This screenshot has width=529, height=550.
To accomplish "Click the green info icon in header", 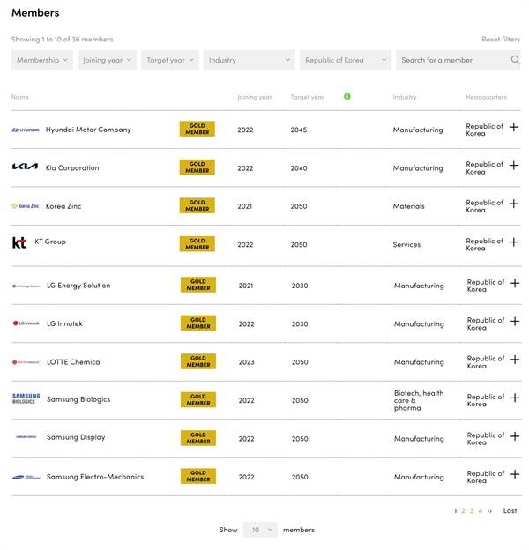I will point(346,96).
